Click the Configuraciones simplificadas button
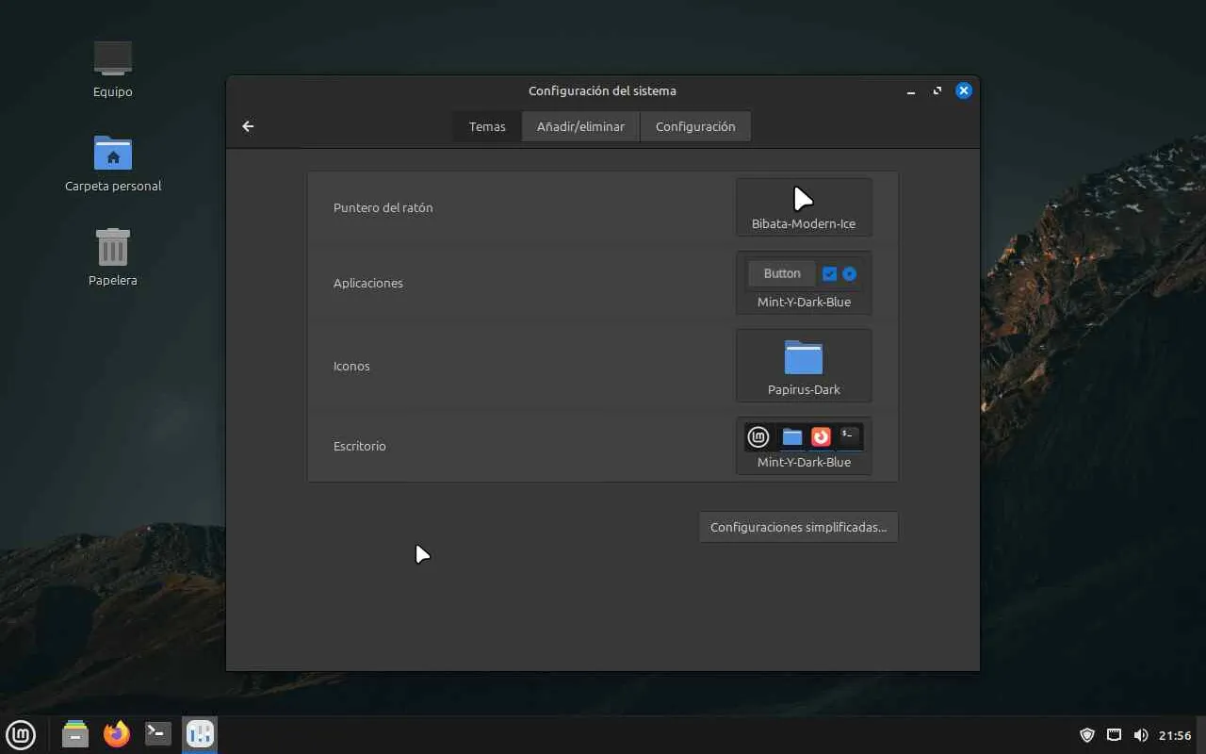Screen dimensions: 1206x754 tap(798, 527)
